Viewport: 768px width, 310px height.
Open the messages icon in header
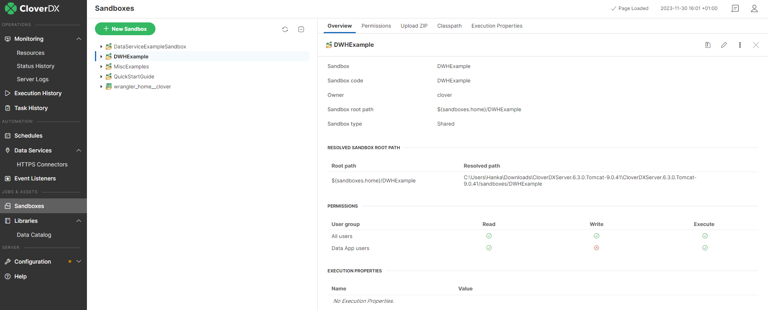pyautogui.click(x=735, y=8)
